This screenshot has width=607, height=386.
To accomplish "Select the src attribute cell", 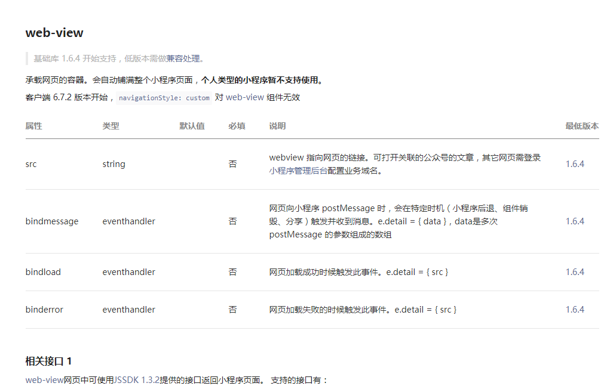I will (31, 164).
